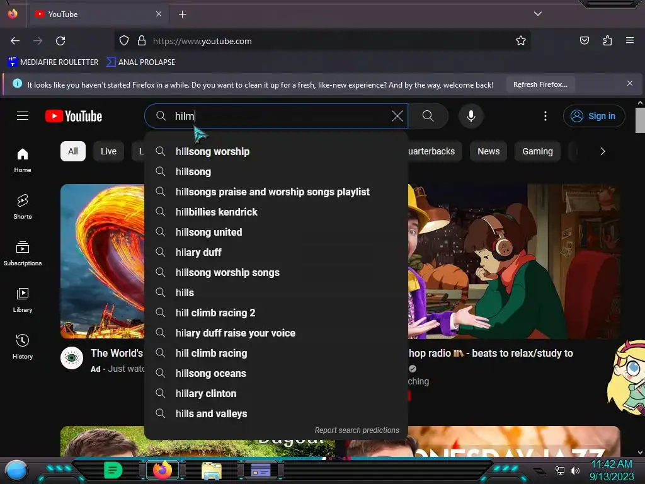
Task: Click Report search predictions link
Action: coord(357,430)
